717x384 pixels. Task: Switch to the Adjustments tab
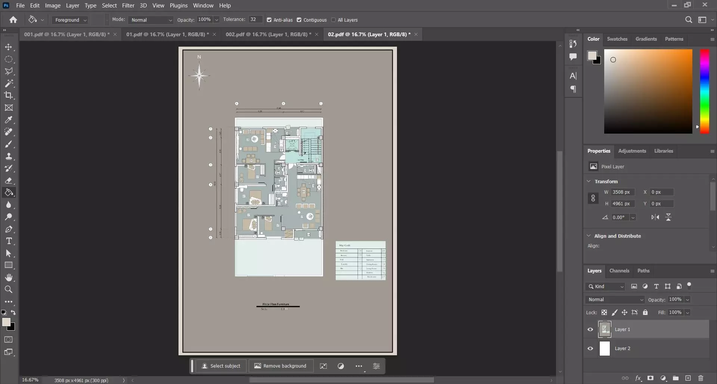(632, 151)
